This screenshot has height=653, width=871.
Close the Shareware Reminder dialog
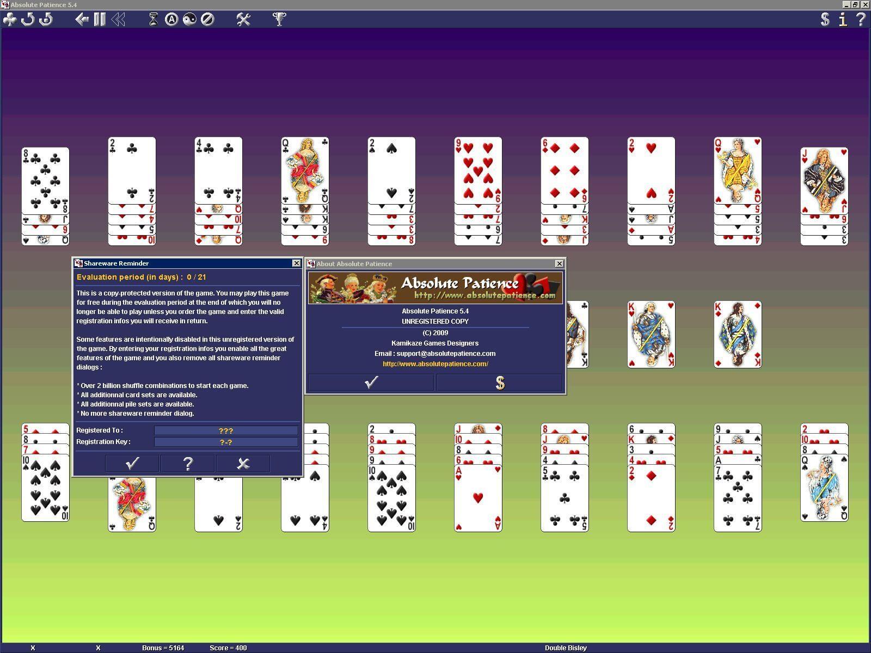tap(296, 263)
